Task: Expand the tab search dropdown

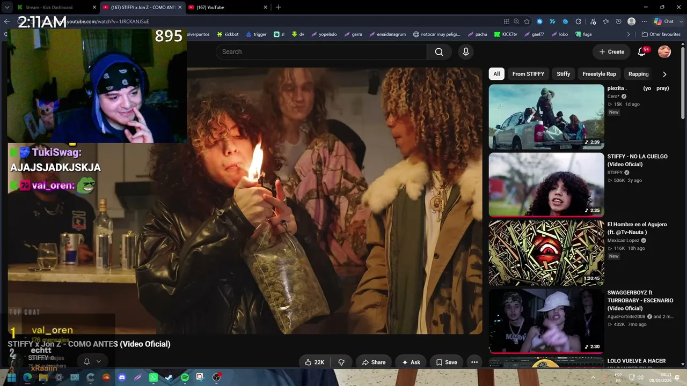Action: 7,8
